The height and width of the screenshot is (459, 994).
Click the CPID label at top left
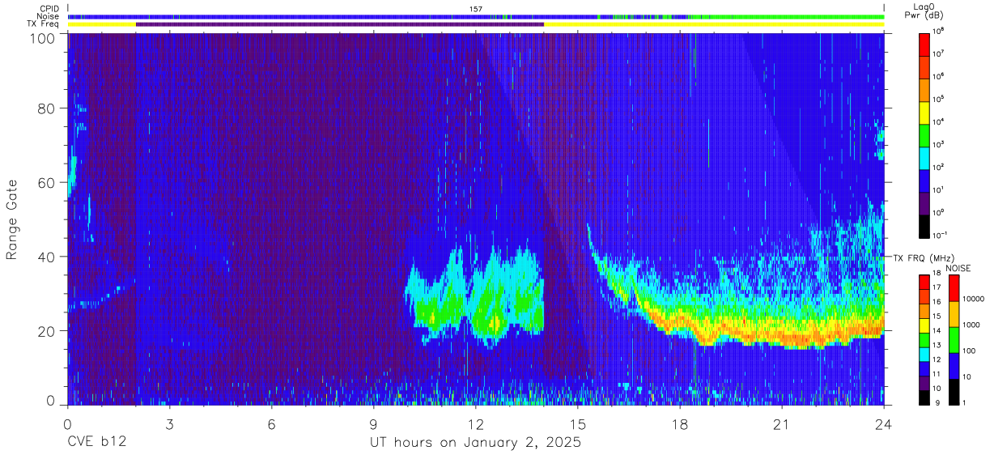pos(49,8)
